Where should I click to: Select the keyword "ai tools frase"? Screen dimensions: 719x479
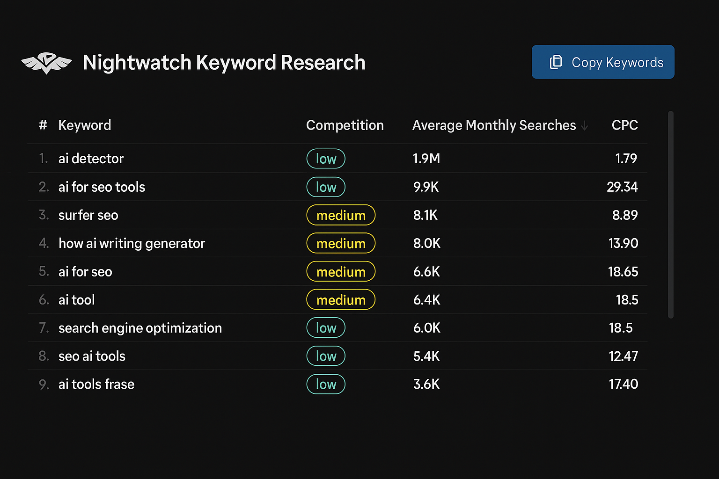[96, 385]
